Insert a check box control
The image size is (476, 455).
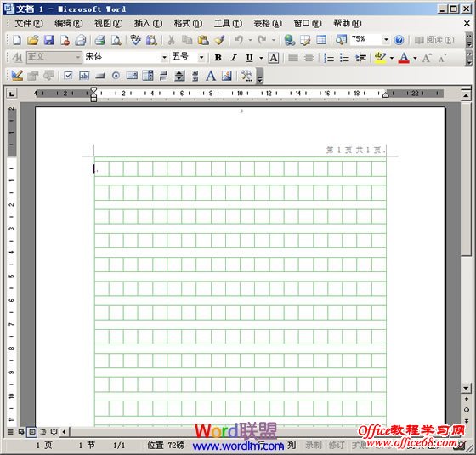[68, 76]
